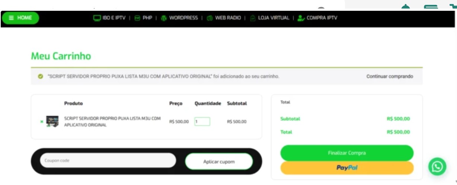This screenshot has width=457, height=185.
Task: Click the green checkmark success icon
Action: coord(40,77)
